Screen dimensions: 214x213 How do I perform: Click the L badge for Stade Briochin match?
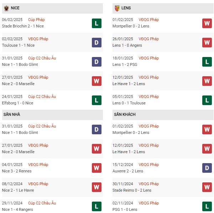96,24
